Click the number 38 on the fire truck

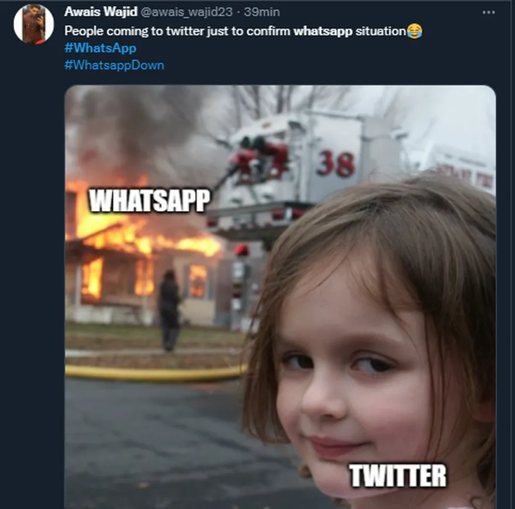(336, 164)
